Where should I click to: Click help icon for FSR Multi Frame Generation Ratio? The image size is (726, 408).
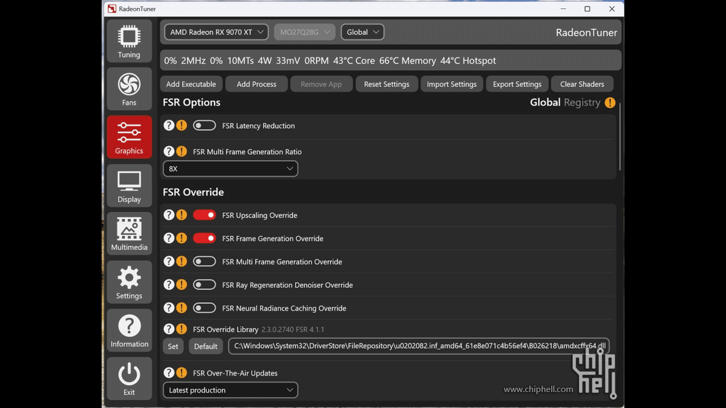(x=169, y=151)
